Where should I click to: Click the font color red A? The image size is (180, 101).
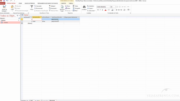coord(105,10)
